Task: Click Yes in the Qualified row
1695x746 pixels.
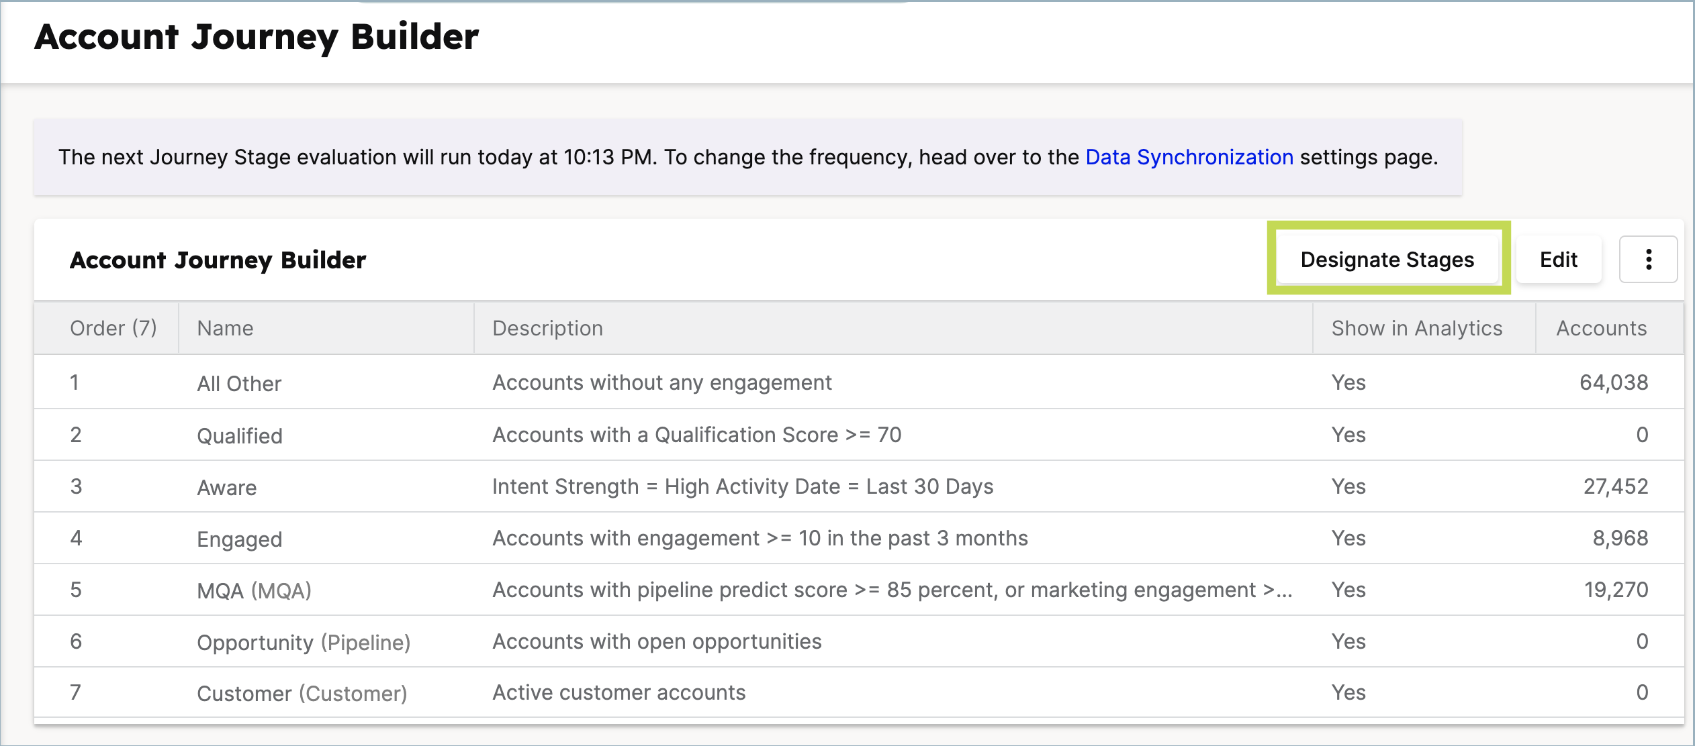Action: click(1348, 435)
